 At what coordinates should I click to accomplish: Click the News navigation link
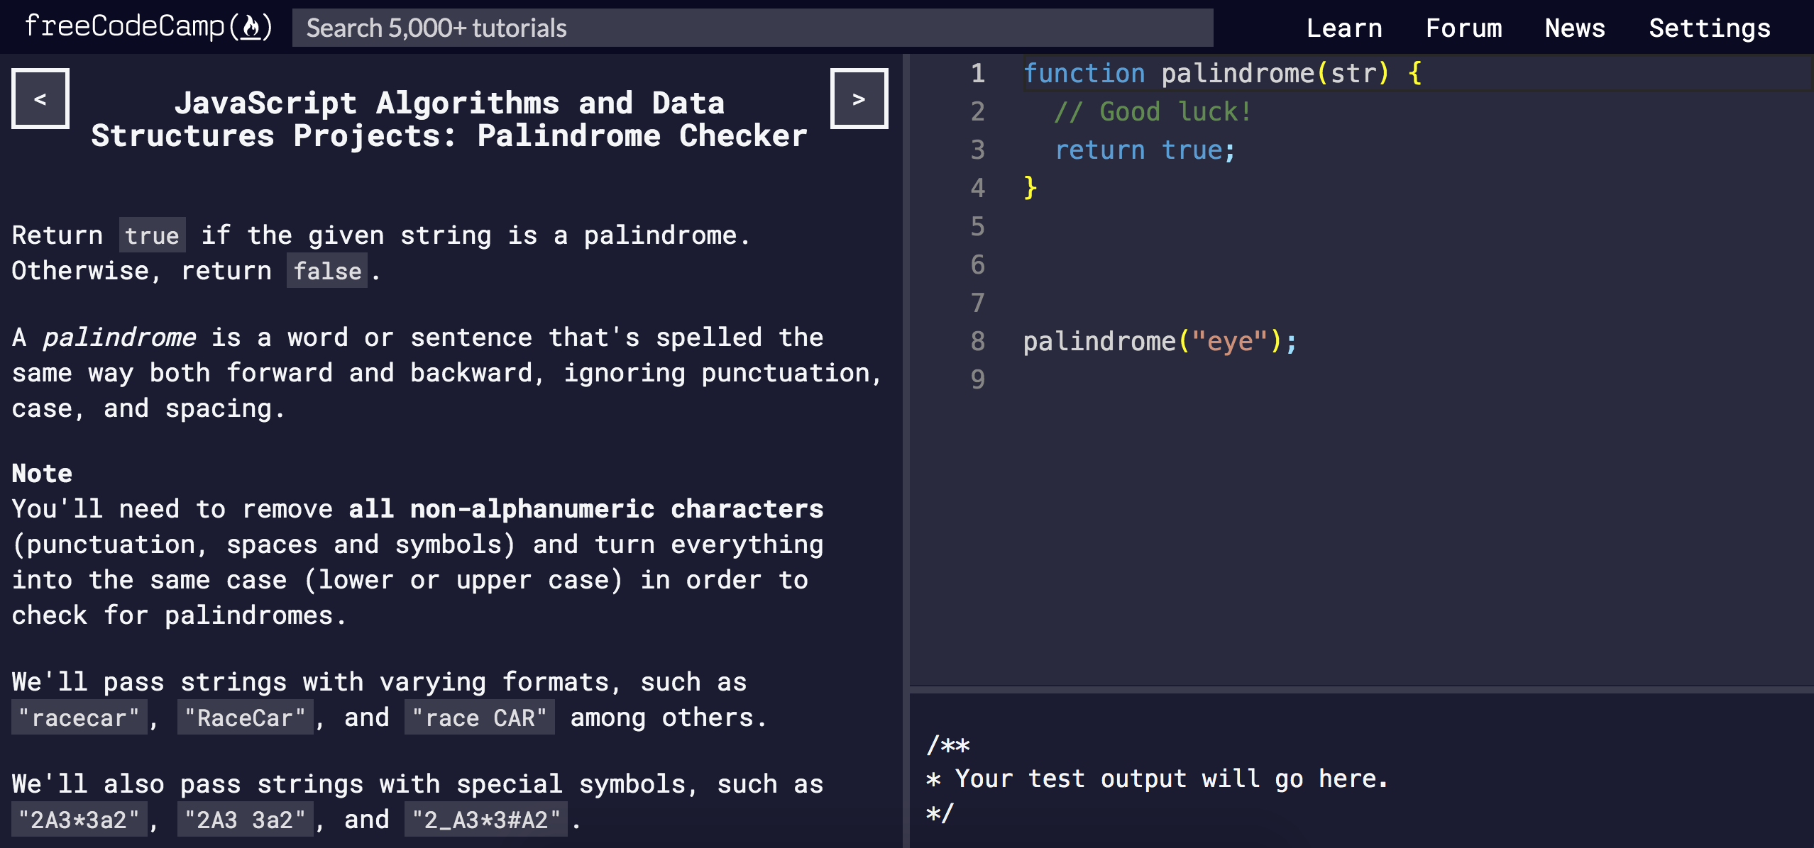coord(1577,26)
